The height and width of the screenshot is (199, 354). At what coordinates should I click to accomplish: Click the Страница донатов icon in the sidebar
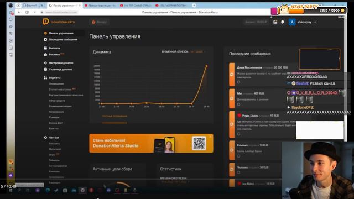[x=45, y=69]
